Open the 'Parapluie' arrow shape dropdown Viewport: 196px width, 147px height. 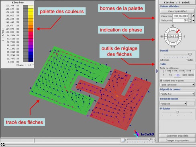(173, 104)
